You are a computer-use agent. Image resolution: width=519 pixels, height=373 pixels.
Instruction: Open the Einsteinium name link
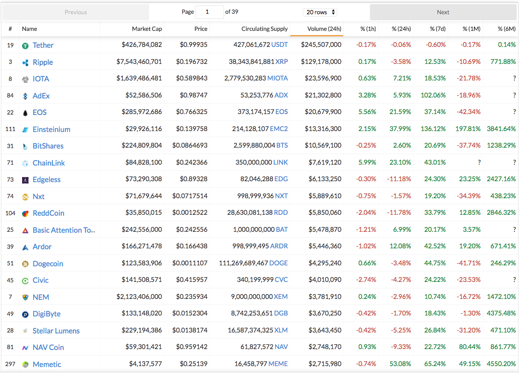pos(52,129)
